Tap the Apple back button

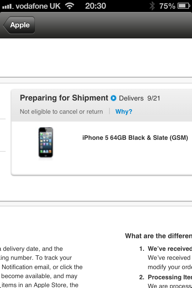click(19, 25)
